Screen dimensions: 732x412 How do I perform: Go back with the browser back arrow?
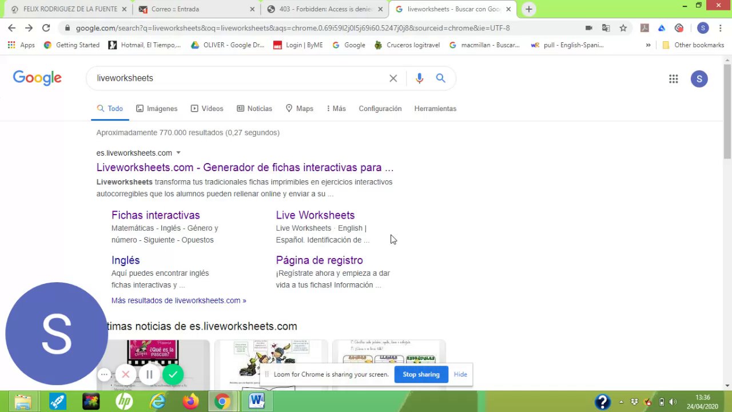(11, 27)
